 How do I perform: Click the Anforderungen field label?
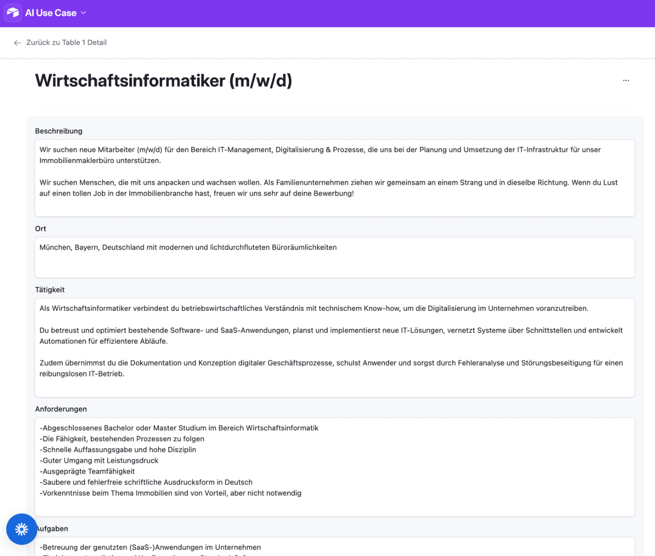(61, 409)
